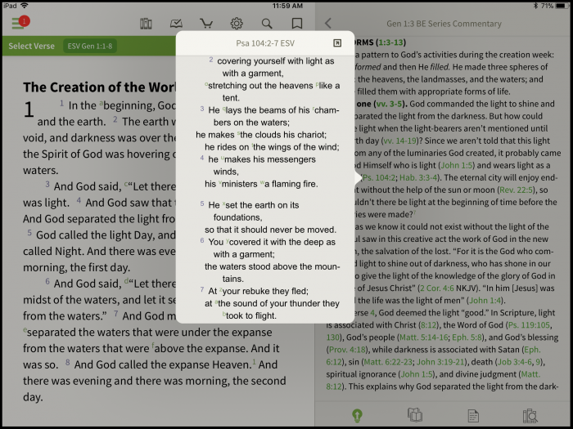This screenshot has width=573, height=429.
Task: Tap verse number 8 in Genesis text
Action: [68, 363]
